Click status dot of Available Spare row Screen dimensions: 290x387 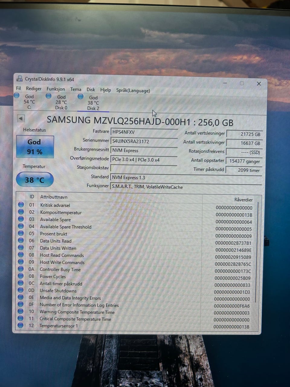coord(21,219)
